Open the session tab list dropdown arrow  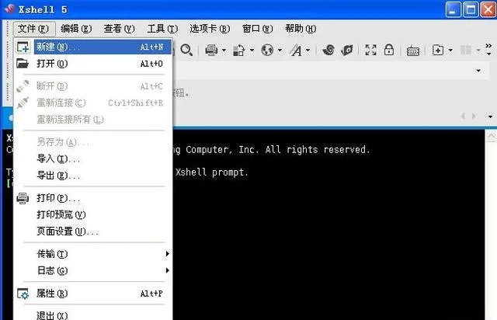pos(490,117)
